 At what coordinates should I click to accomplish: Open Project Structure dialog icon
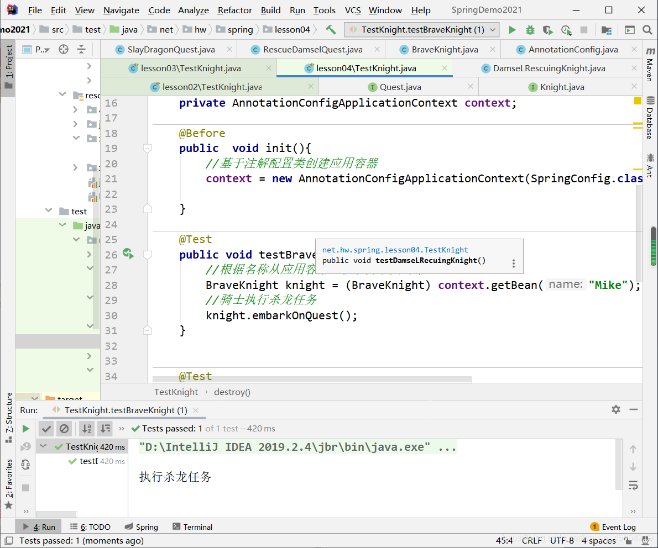606,30
